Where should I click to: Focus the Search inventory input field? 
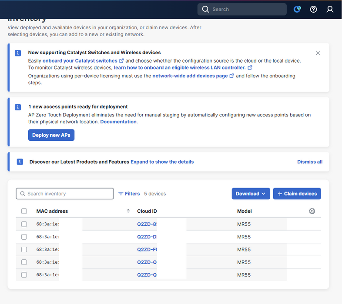65,194
